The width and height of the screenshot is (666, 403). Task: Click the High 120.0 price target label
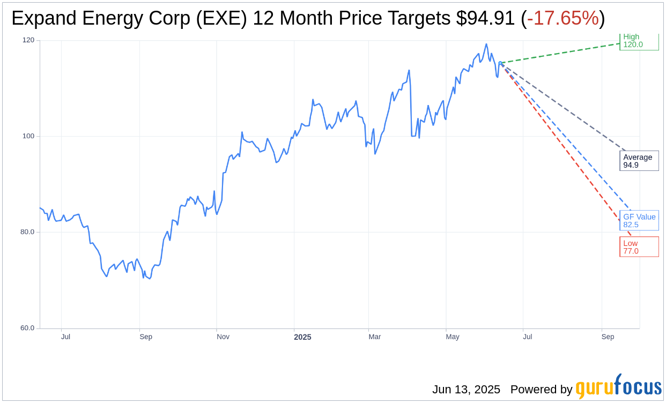point(639,41)
